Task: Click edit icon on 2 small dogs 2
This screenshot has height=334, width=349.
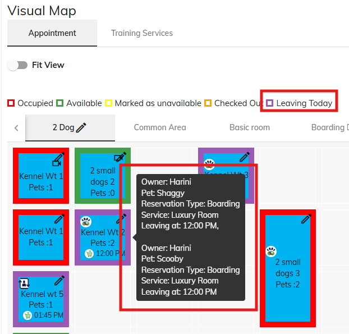Action: tap(120, 158)
